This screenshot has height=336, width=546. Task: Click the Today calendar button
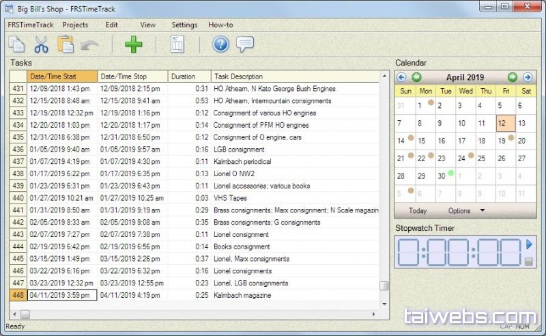click(x=418, y=210)
